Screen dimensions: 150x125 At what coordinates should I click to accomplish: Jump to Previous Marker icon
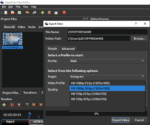(x=34, y=105)
